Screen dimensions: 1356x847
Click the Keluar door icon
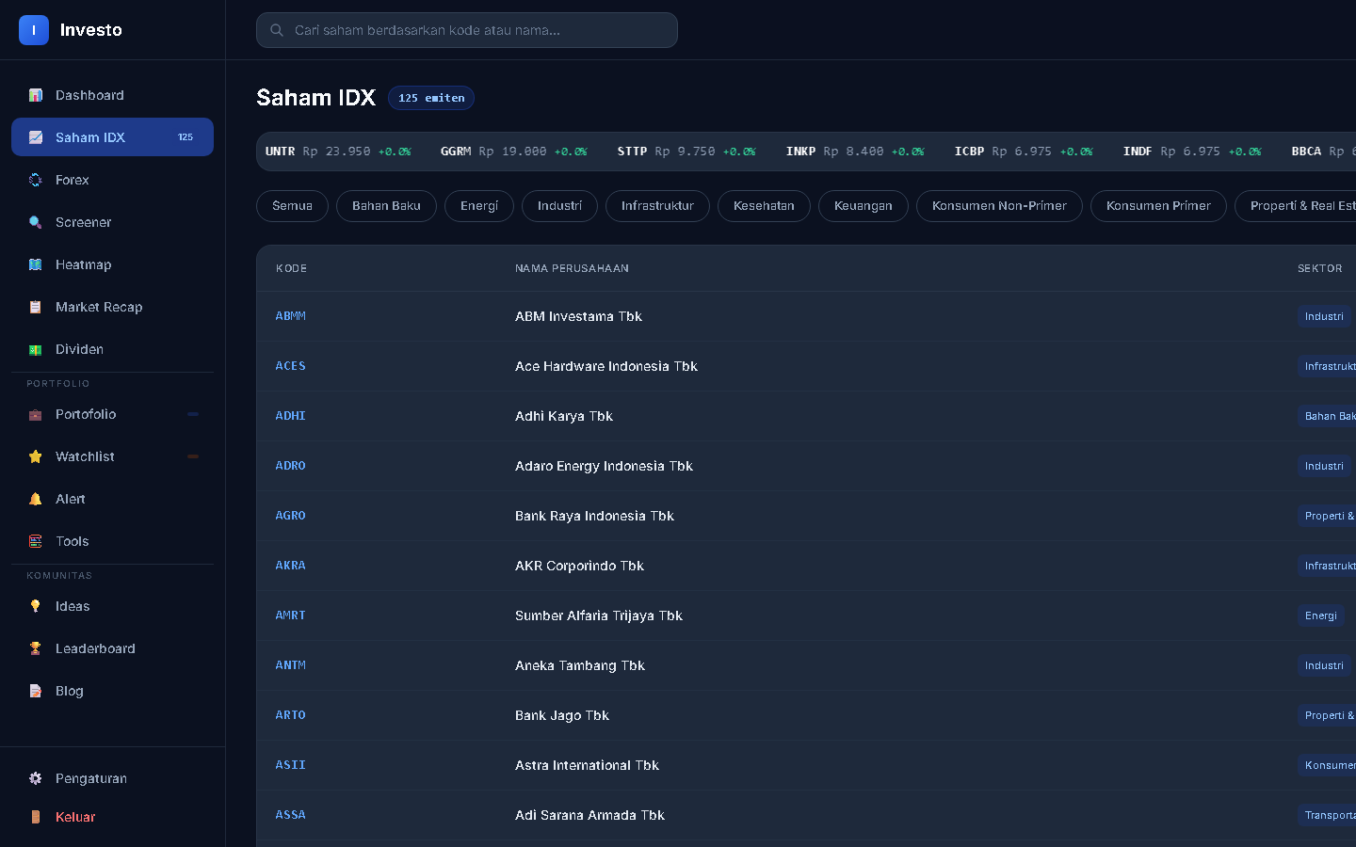tap(36, 817)
